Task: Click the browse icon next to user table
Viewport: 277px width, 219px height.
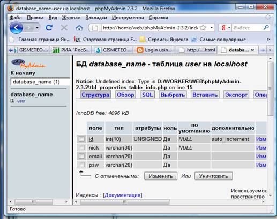Action: (12, 101)
